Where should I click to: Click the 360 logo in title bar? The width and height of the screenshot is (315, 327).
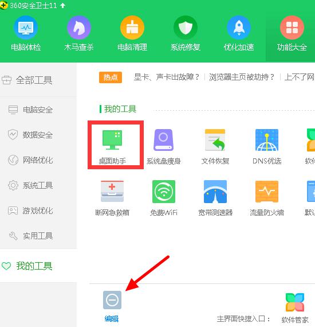coord(3,5)
